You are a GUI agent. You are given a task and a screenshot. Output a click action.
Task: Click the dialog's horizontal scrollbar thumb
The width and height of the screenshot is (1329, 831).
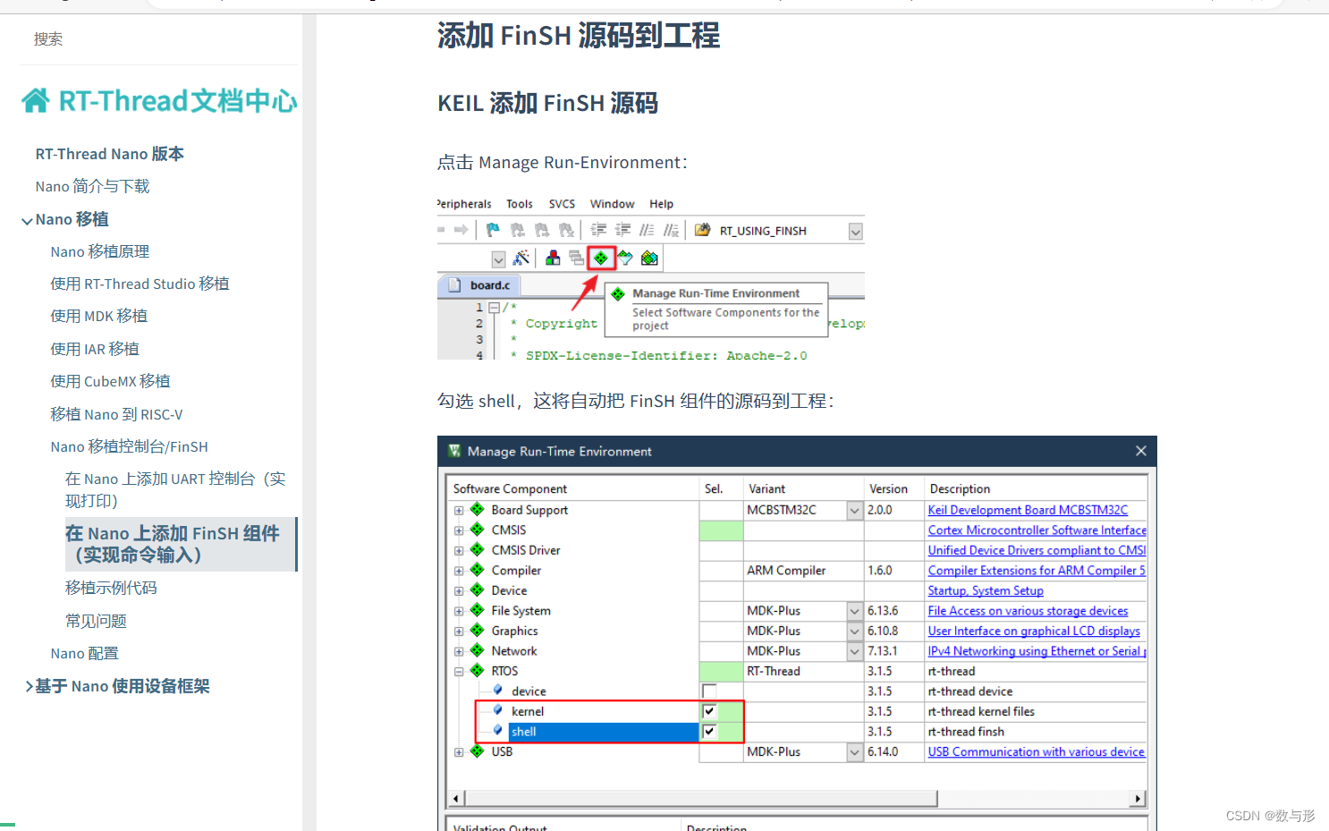pos(701,798)
